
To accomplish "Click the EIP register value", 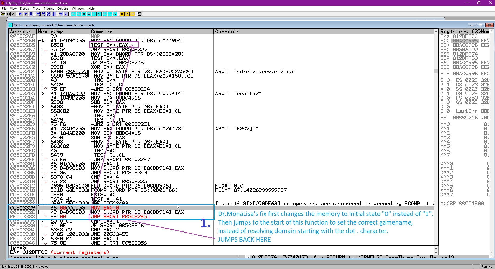I will click(465, 73).
